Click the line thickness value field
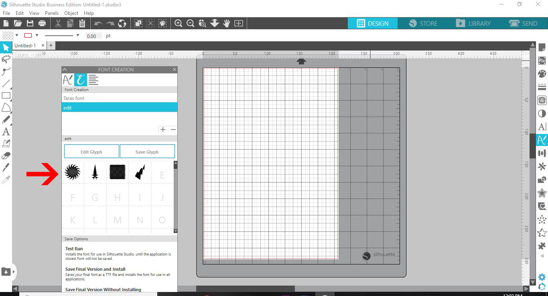The height and width of the screenshot is (296, 548). tap(94, 36)
